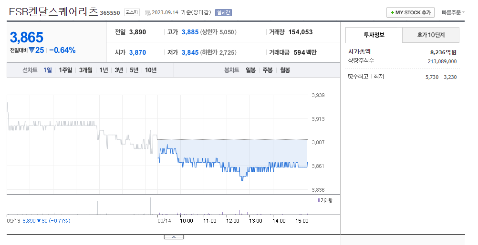Click the 하한가 2,725 text
The height and width of the screenshot is (245, 478).
pos(218,52)
